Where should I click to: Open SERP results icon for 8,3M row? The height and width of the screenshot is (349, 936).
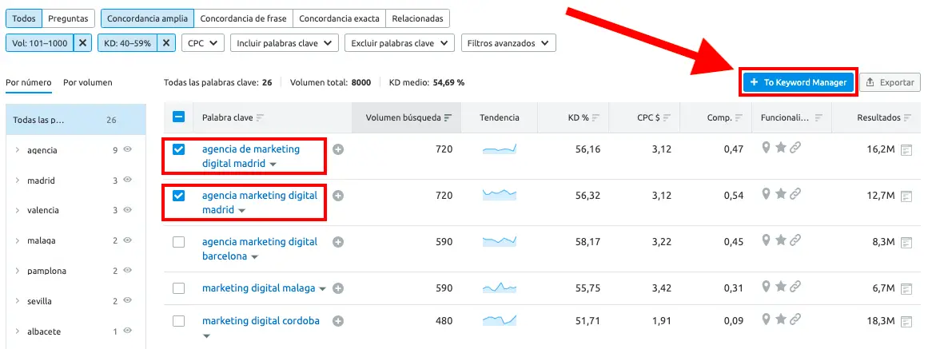[906, 242]
